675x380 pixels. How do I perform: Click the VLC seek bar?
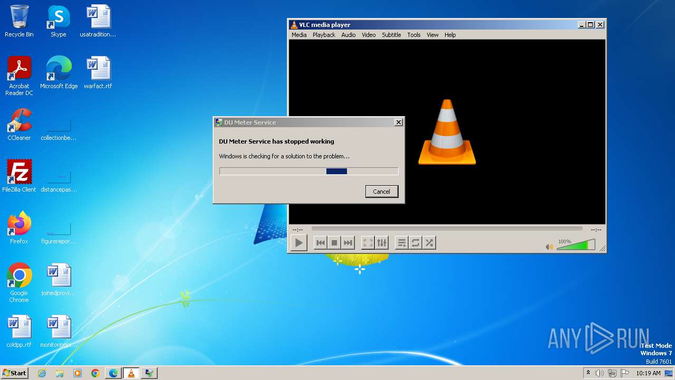click(447, 229)
